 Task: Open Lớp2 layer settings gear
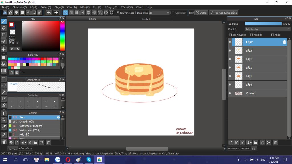(x=284, y=42)
